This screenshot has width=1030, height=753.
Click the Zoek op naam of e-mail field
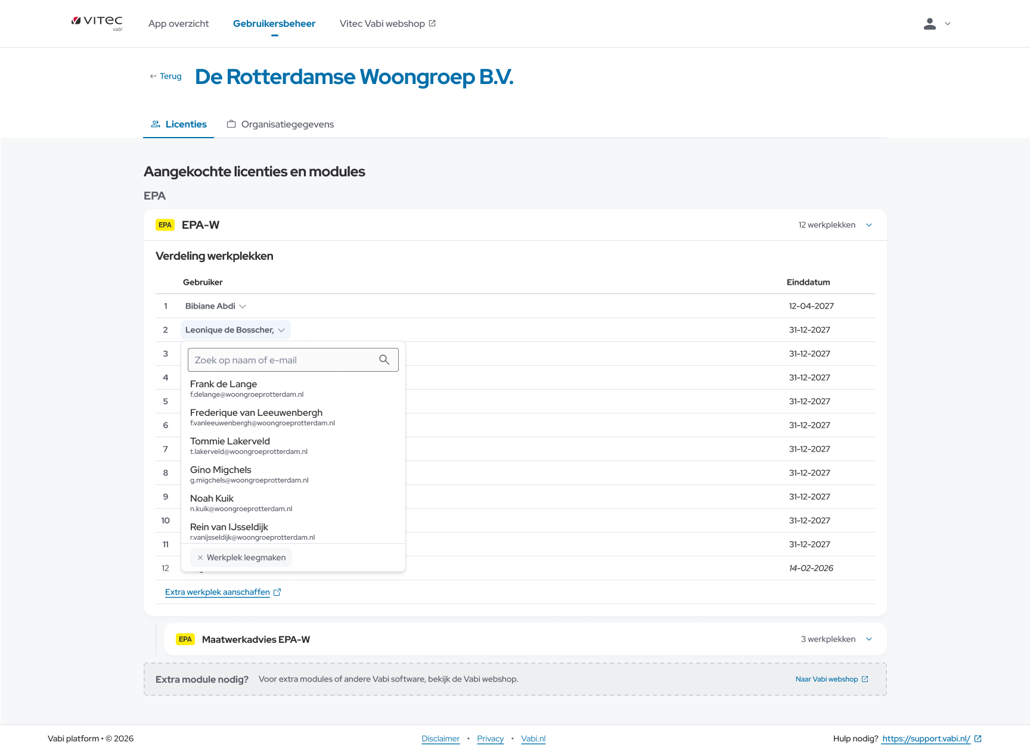click(x=283, y=360)
